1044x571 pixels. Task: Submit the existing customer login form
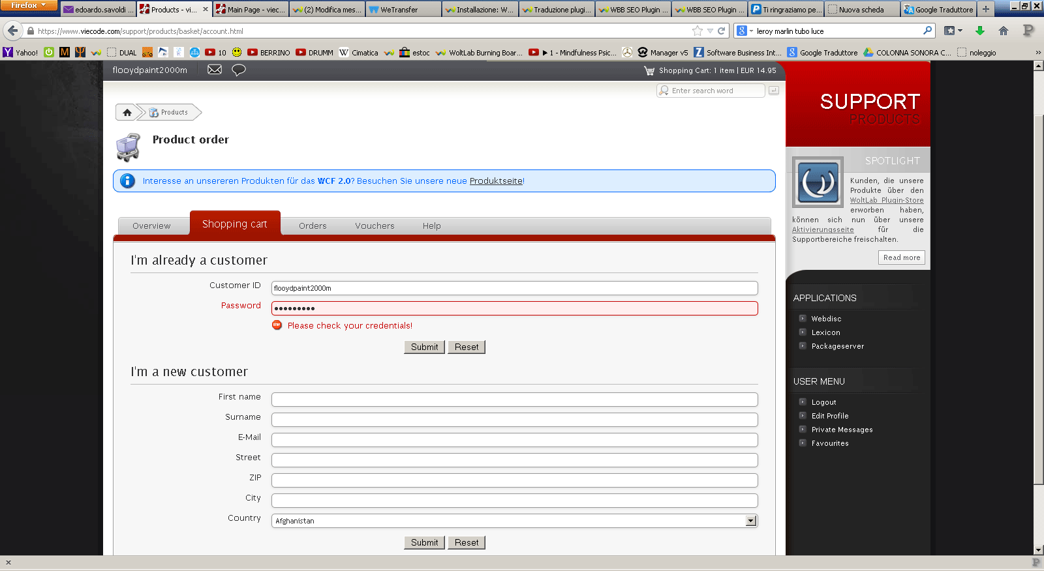click(424, 347)
